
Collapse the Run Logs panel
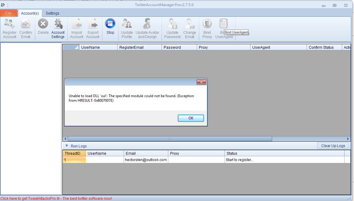pos(67,146)
